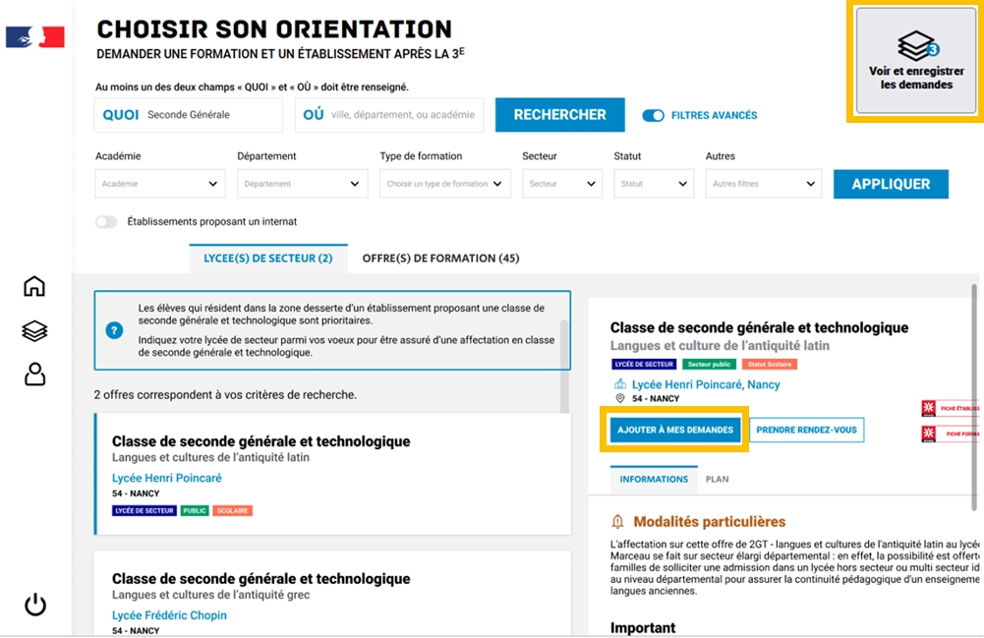Click Ajouter à mes demandes button
984x638 pixels.
point(675,430)
